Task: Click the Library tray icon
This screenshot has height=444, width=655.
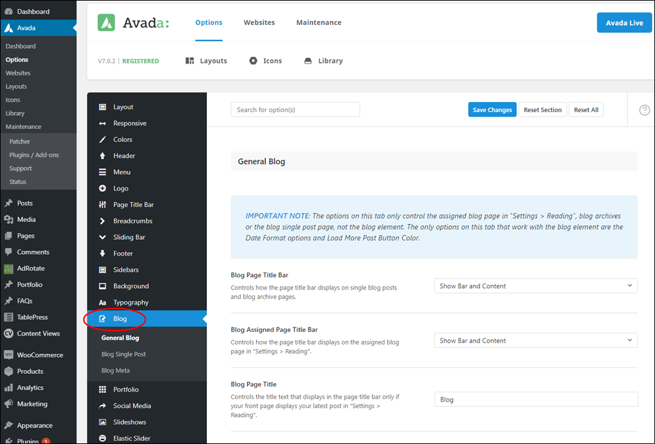Action: pos(308,61)
